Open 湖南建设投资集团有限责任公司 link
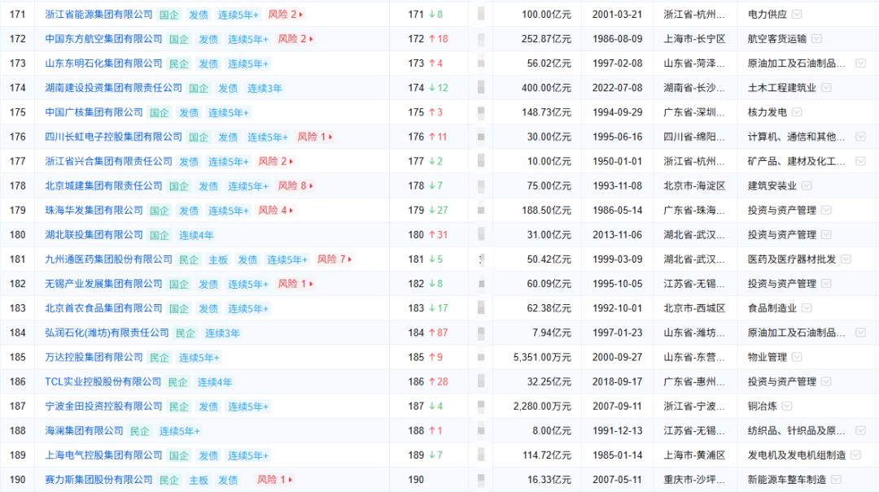The width and height of the screenshot is (879, 492). click(x=113, y=88)
